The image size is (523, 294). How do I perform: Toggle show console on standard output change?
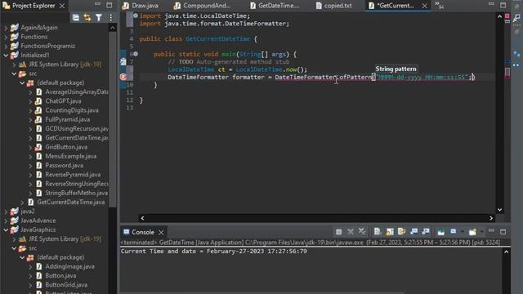414,232
